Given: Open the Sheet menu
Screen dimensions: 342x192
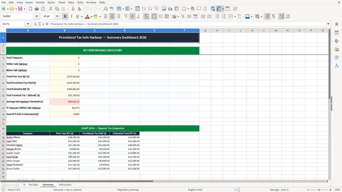Looking at the screenshot, I should [62, 2].
